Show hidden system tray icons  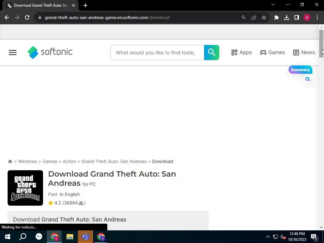click(268, 237)
